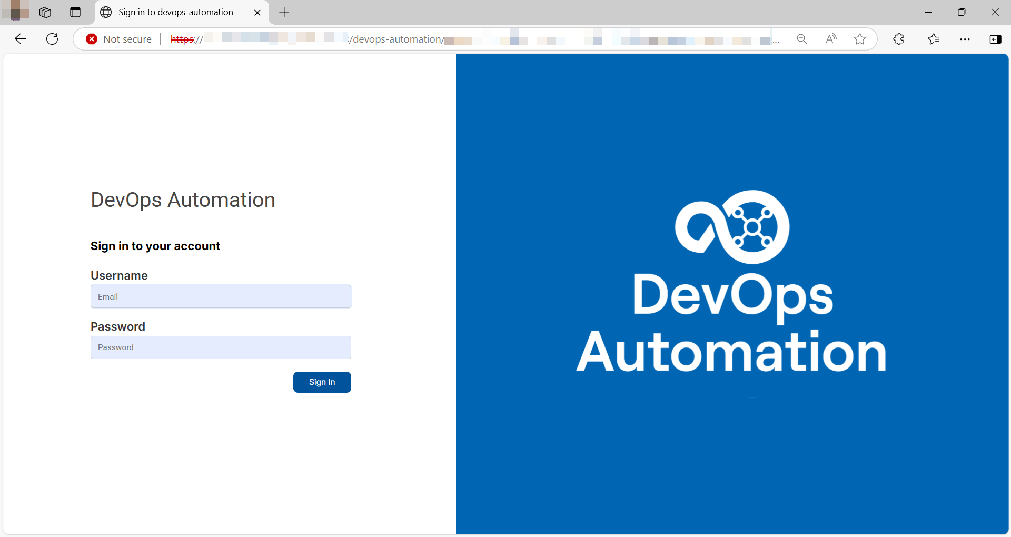Star the page as a favorite

pos(860,39)
